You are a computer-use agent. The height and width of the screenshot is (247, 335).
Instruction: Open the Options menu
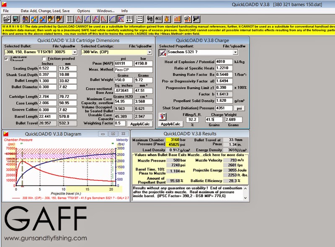pos(83,11)
